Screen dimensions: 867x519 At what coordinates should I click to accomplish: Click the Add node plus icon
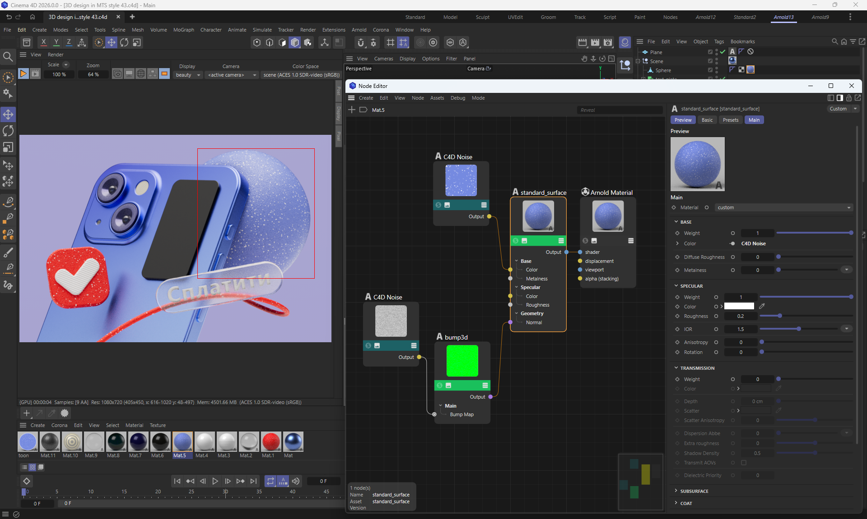coord(352,110)
